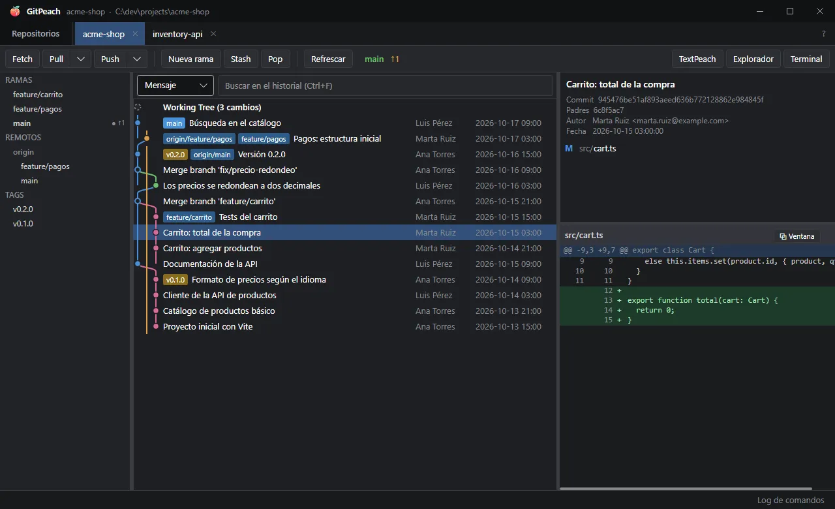Select local branch feature/pagos under RAMAS
Viewport: 835px width, 509px height.
pos(65,109)
